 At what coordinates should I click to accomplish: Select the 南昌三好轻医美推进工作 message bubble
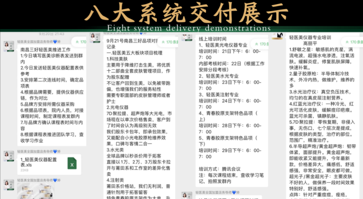pos(52,95)
